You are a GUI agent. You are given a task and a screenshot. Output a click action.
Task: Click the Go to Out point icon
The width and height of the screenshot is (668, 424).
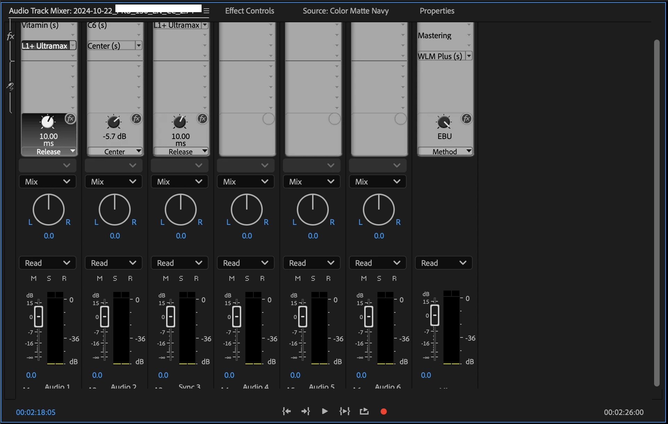306,411
